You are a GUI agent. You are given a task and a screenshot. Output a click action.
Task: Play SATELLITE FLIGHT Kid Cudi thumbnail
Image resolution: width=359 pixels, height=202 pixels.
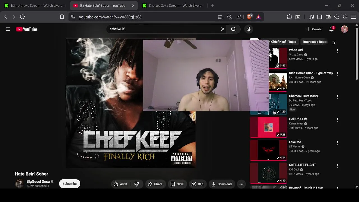click(x=268, y=173)
